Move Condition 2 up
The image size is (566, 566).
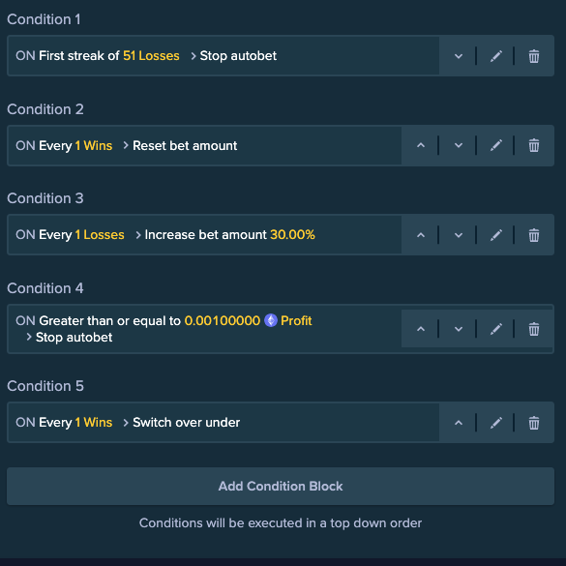(x=421, y=145)
